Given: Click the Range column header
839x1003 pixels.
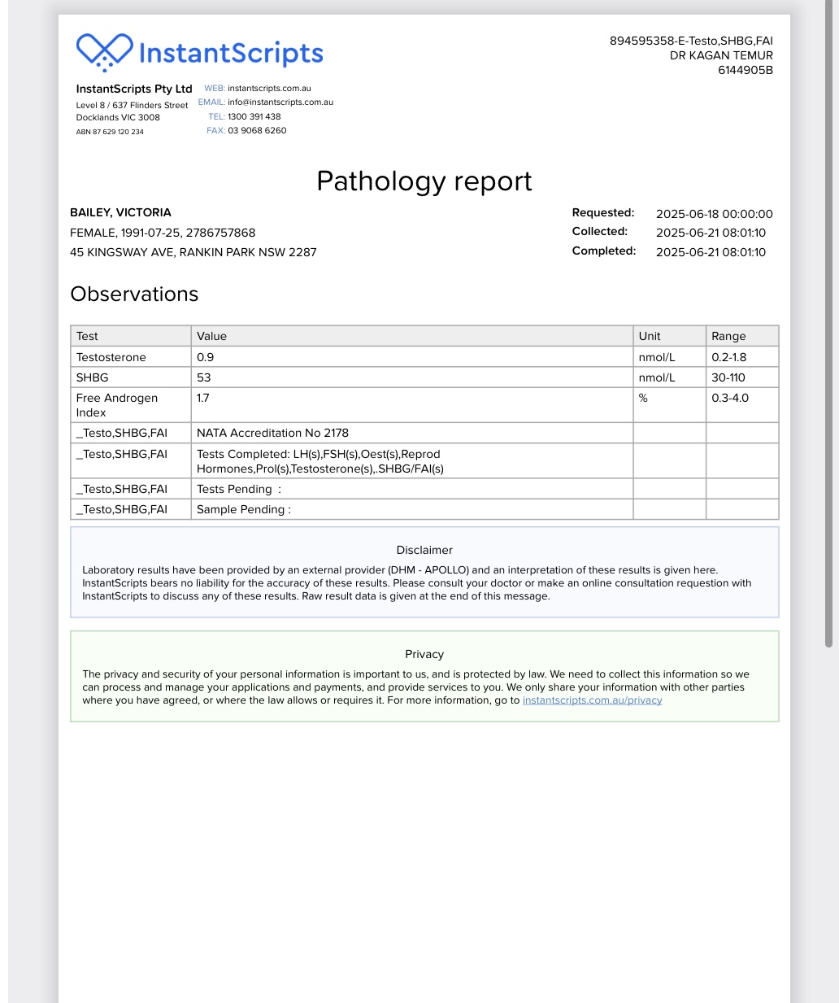Looking at the screenshot, I should click(x=728, y=336).
